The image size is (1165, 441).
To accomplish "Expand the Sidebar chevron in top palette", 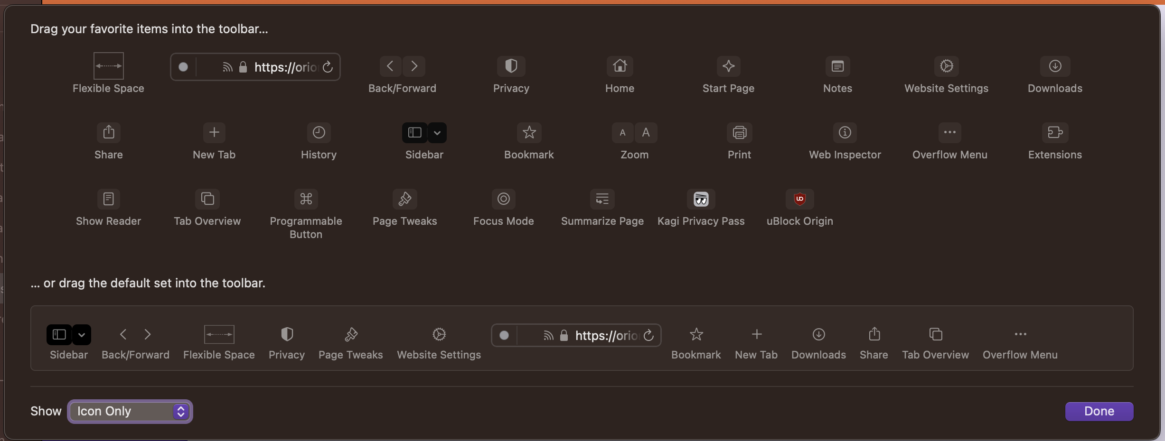I will (437, 133).
